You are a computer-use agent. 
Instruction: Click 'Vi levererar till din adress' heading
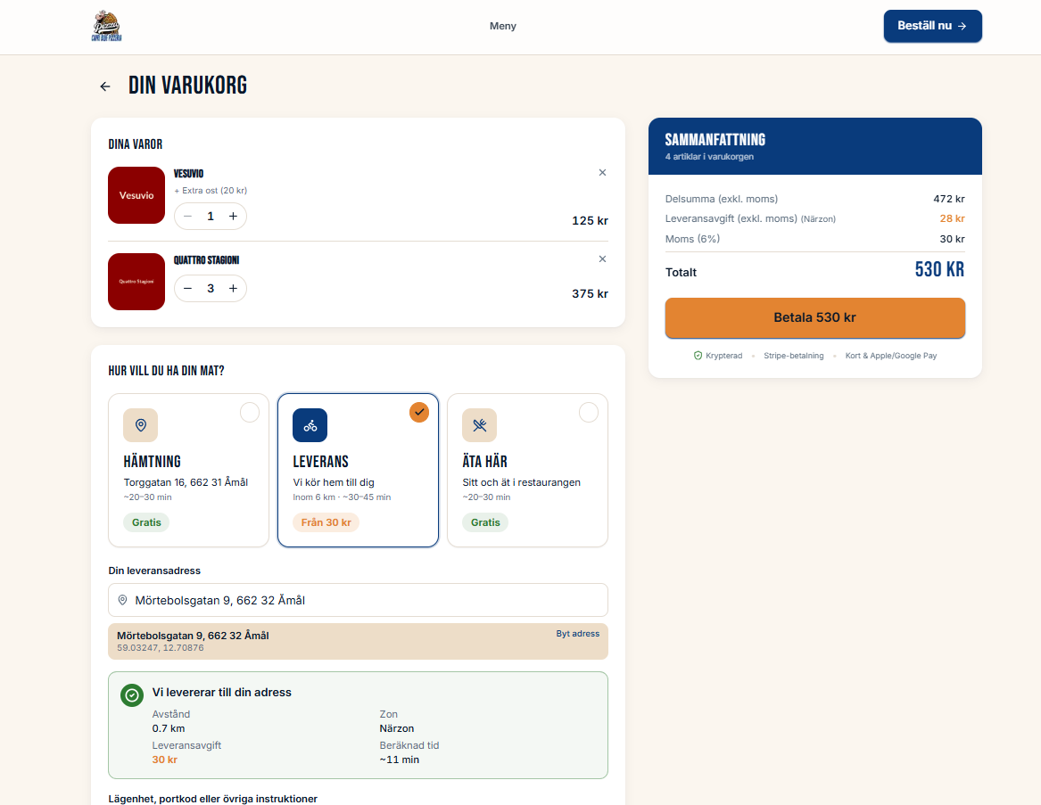pos(222,692)
